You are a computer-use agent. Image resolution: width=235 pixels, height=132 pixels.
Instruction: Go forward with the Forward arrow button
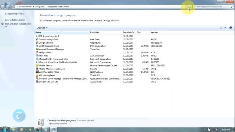[x=7, y=7]
